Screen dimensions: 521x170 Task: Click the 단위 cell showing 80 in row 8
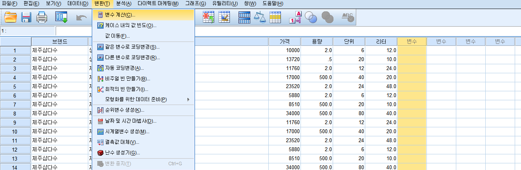[x=349, y=114]
